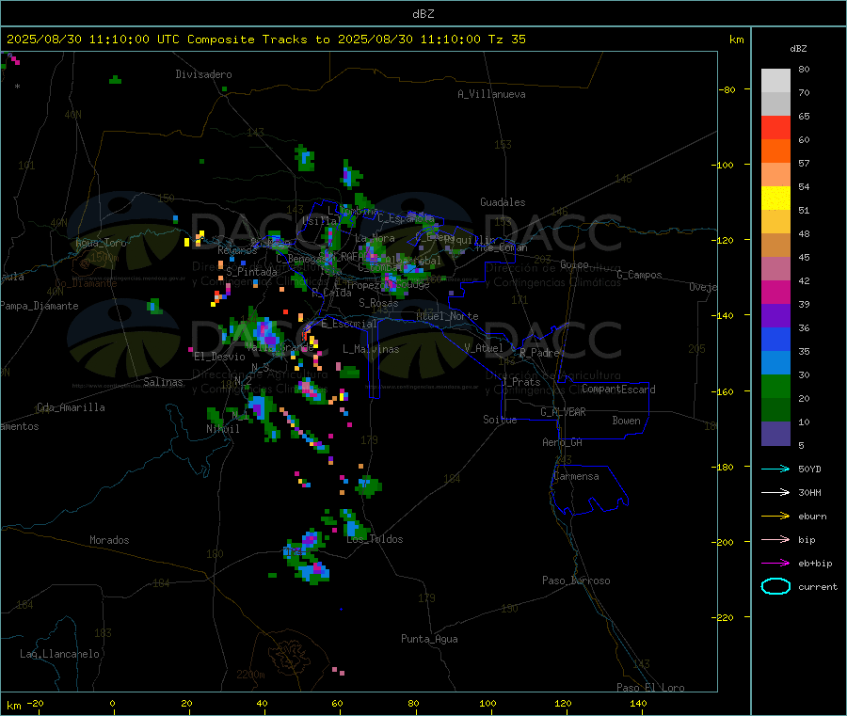
Task: Click the pink bip arrow icon
Action: (x=775, y=539)
